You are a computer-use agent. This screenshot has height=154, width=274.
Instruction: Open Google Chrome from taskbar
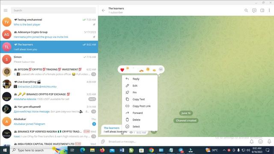click(151, 150)
